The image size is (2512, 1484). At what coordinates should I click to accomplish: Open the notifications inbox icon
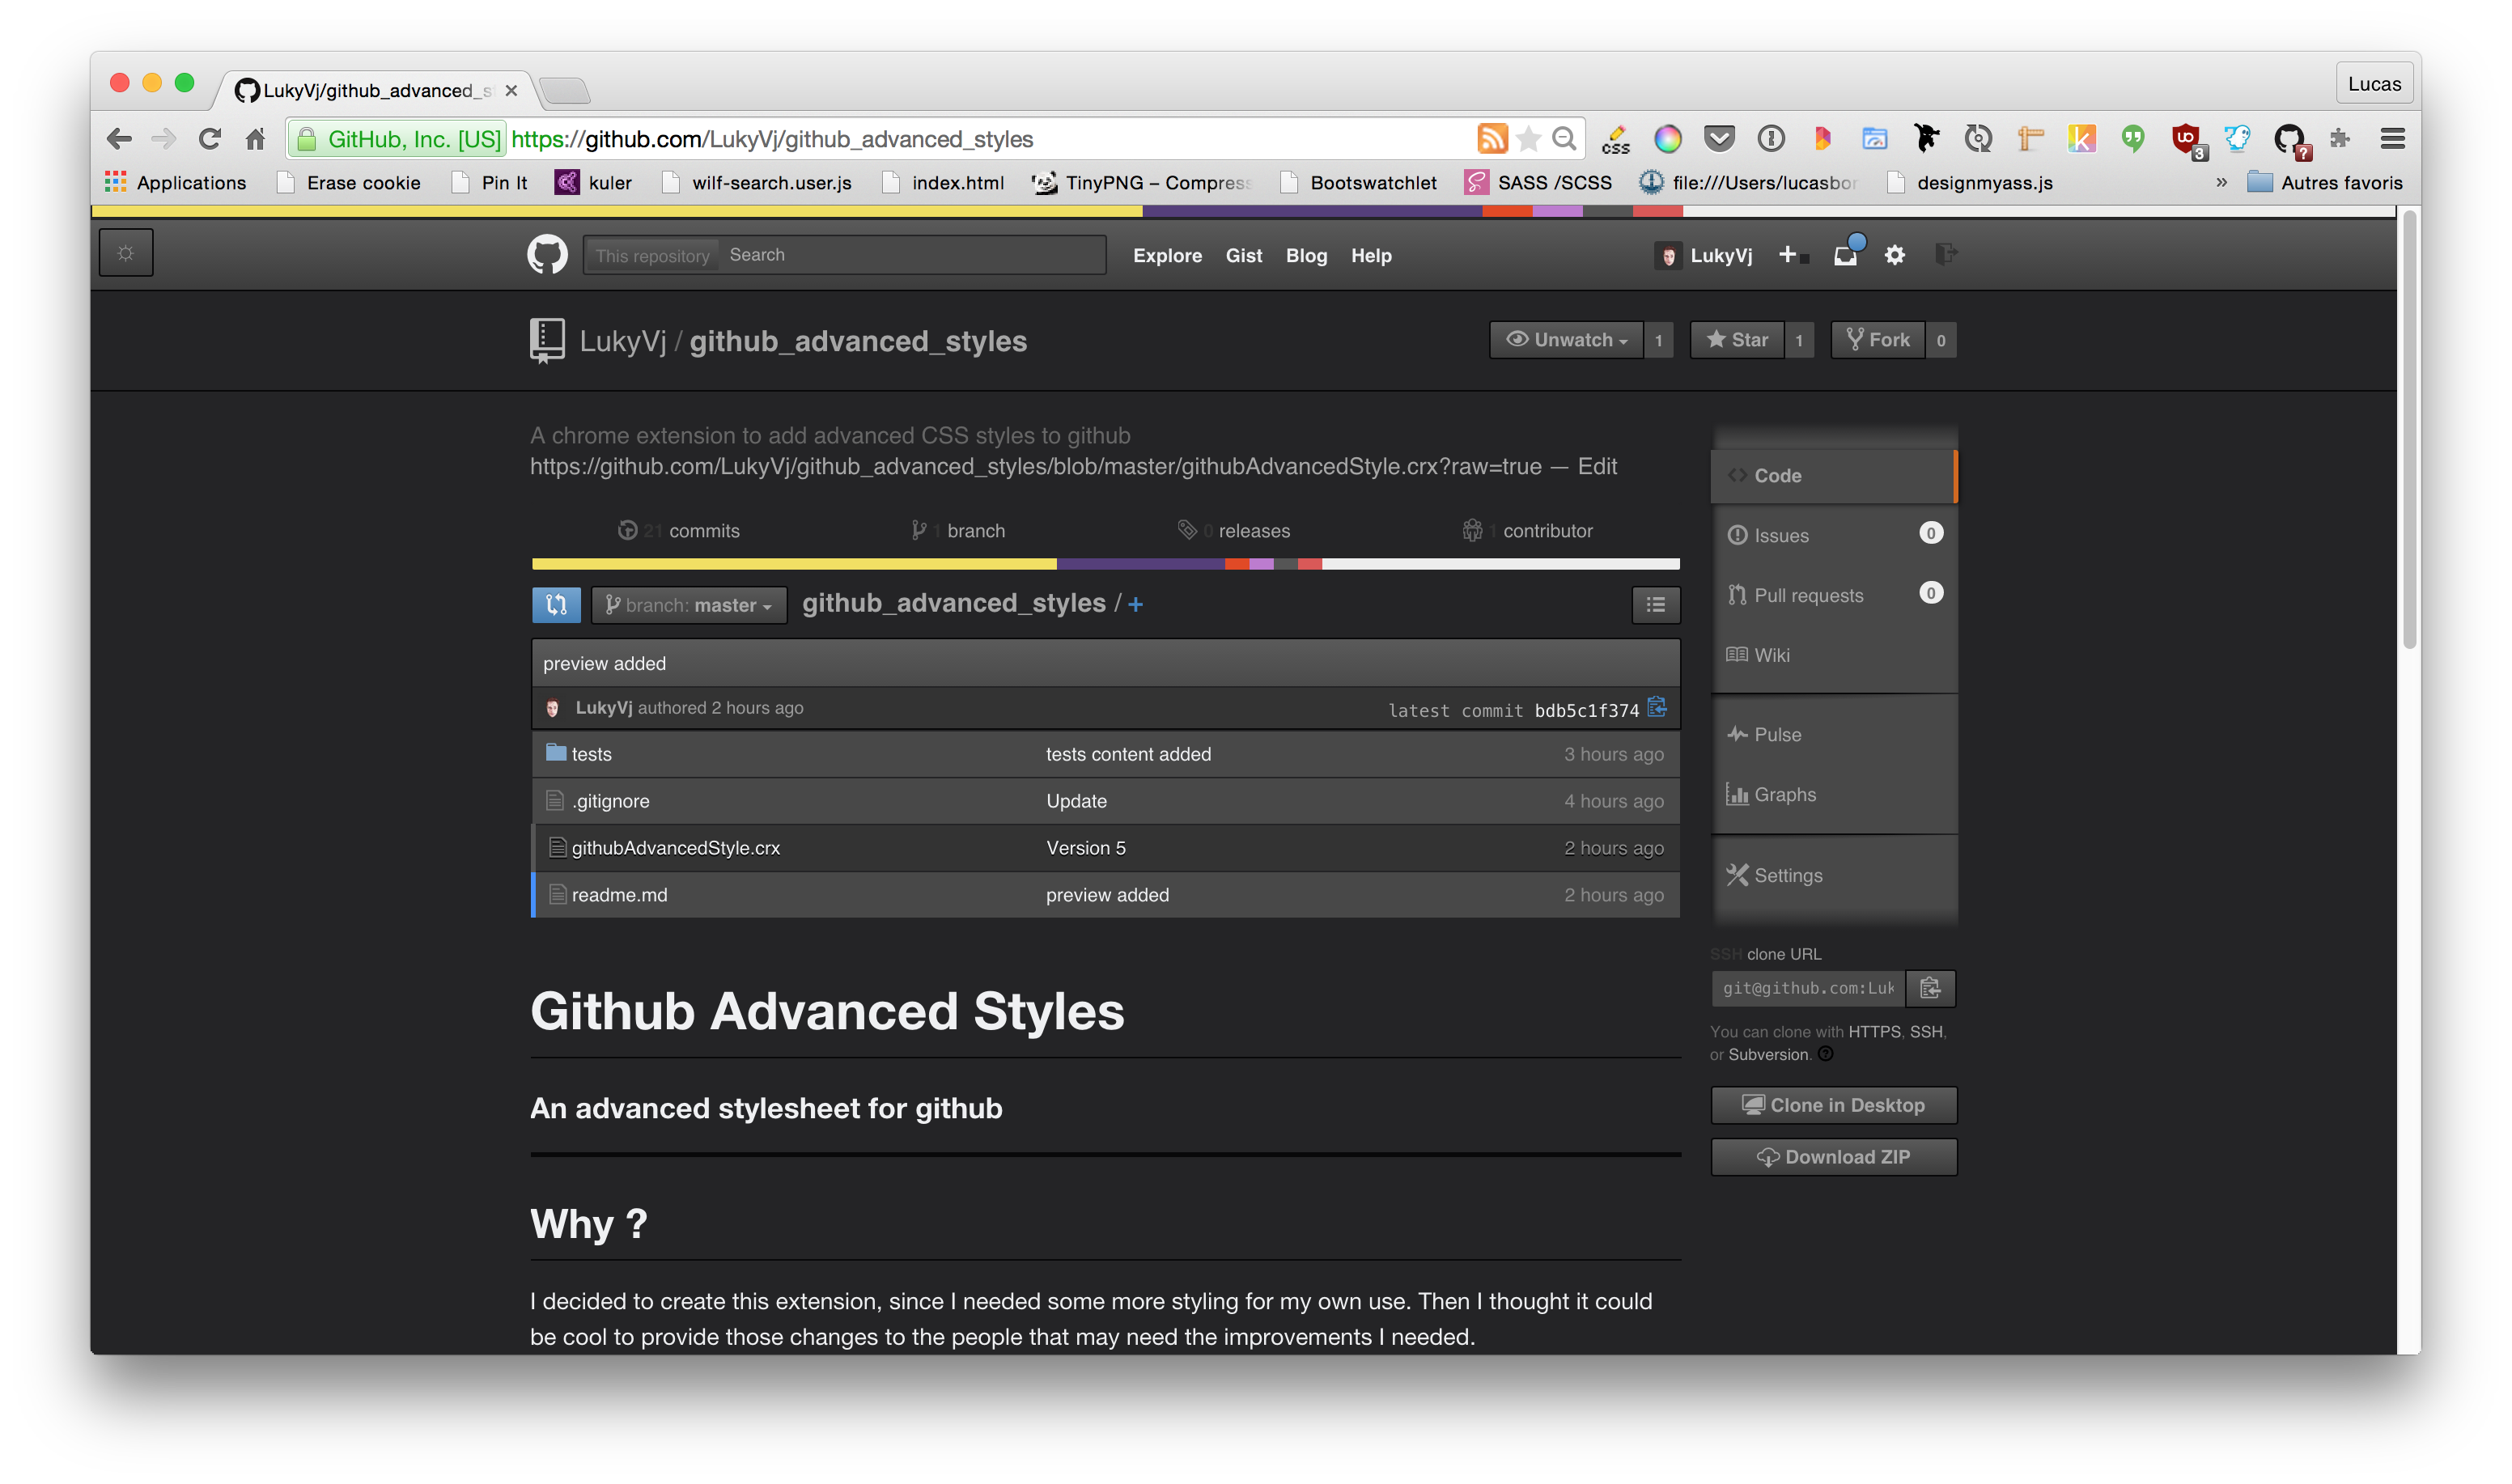(1846, 255)
